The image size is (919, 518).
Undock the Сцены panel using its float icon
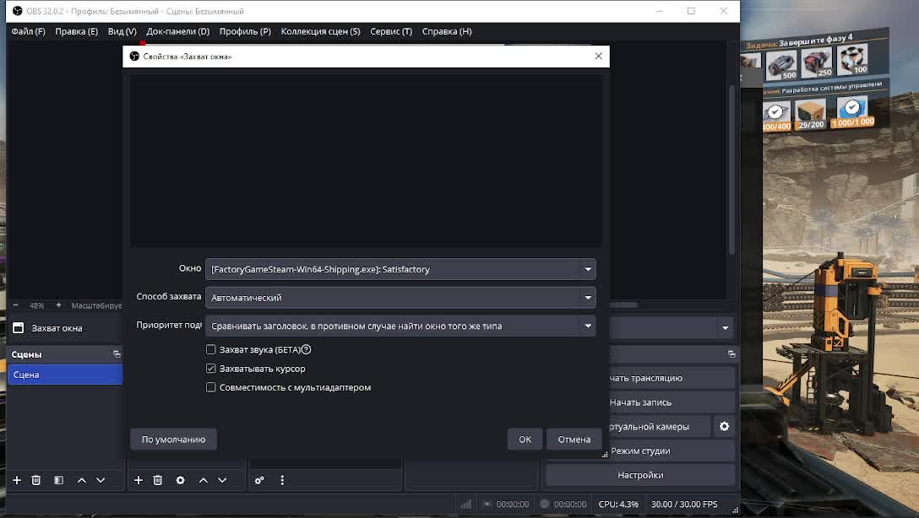coord(117,354)
